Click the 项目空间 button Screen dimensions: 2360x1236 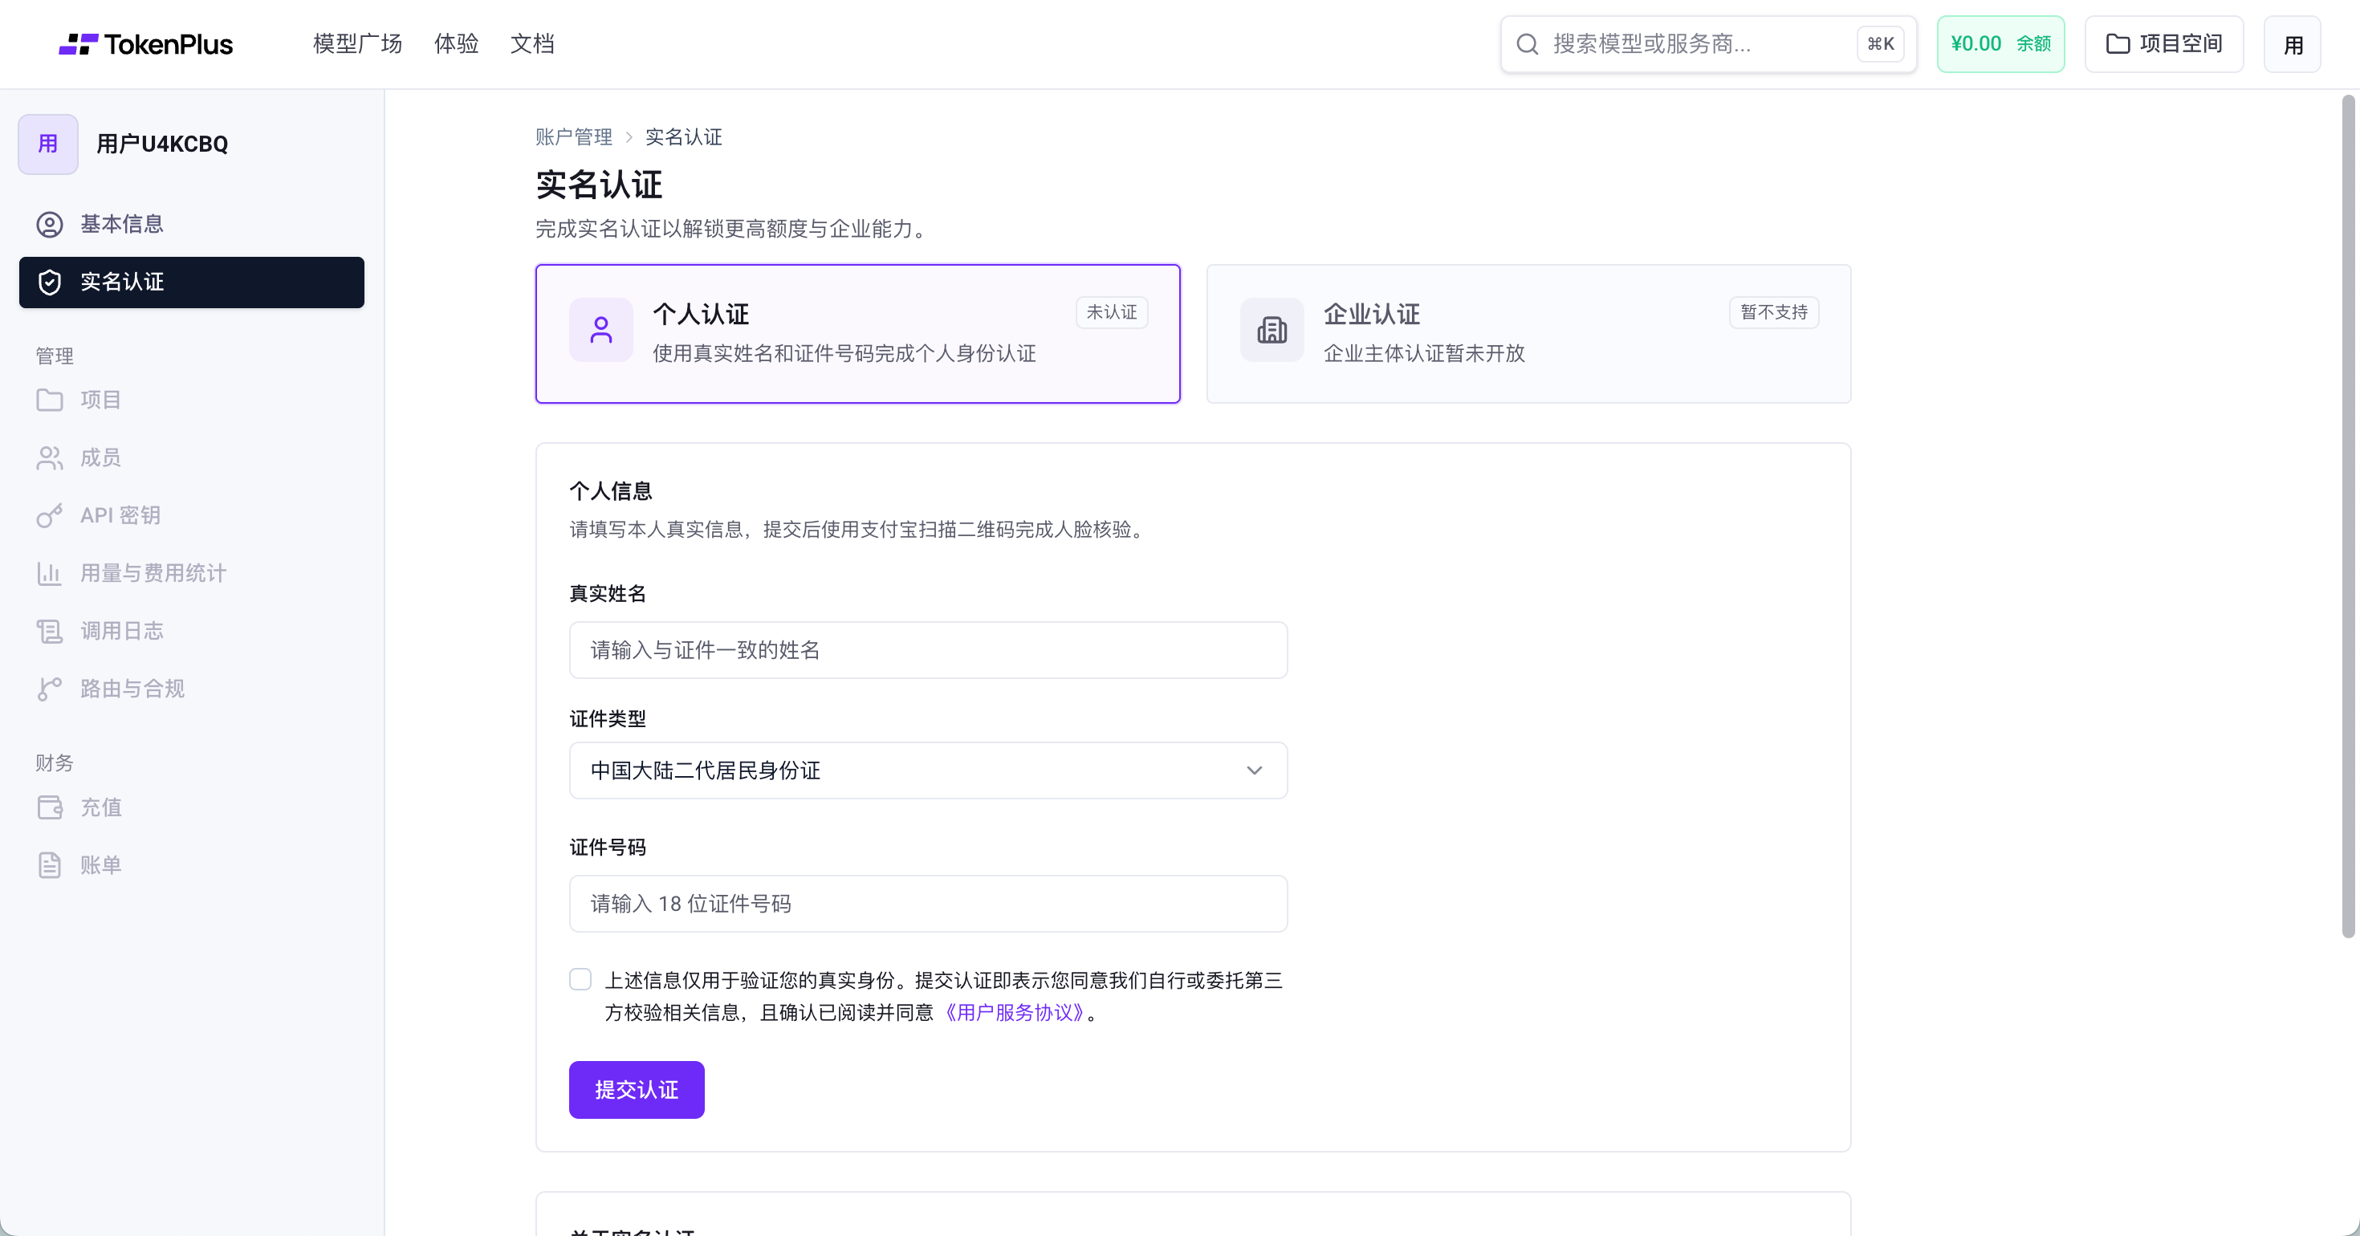pyautogui.click(x=2164, y=44)
